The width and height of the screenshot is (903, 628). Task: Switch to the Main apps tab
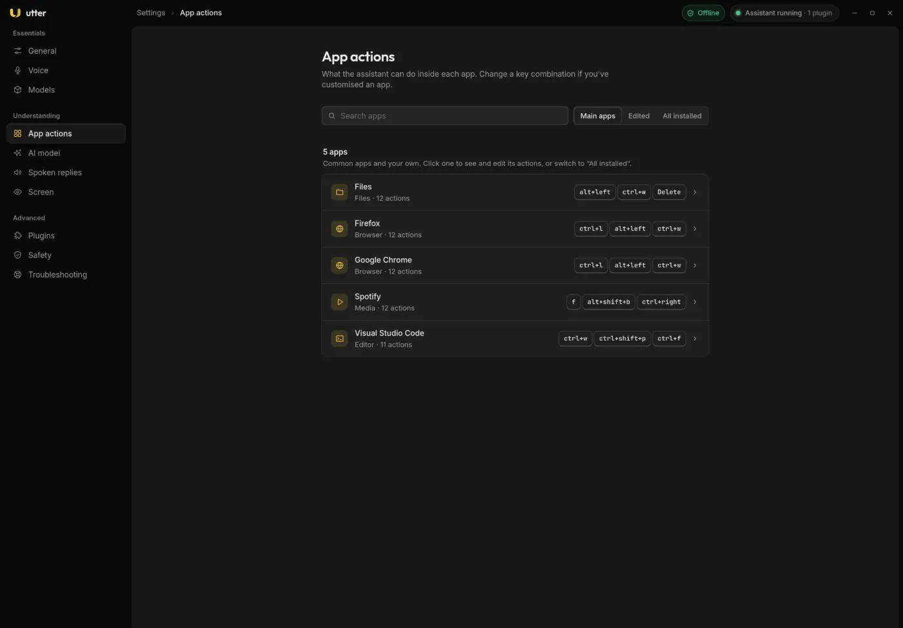coord(597,116)
